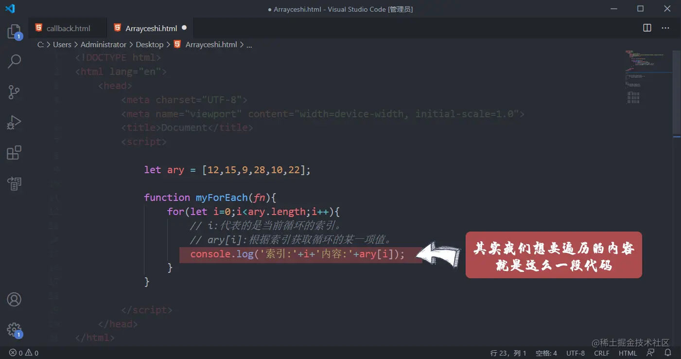Show errors and warnings in status bar
Image resolution: width=681 pixels, height=359 pixels.
tap(24, 353)
